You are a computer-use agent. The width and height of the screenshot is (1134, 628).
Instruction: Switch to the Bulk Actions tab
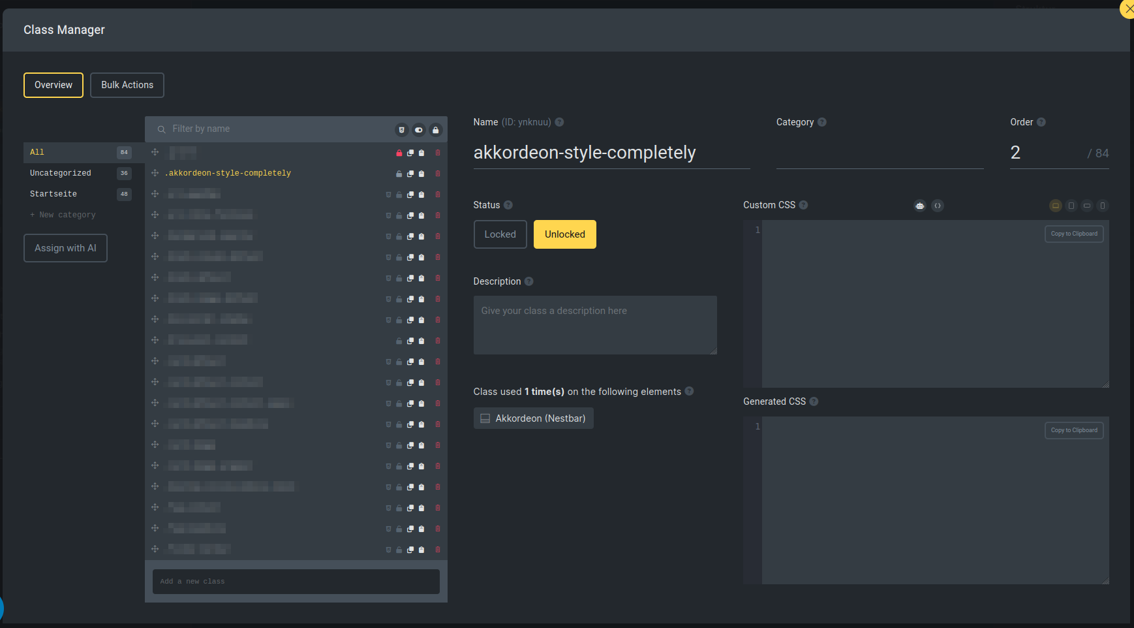pos(127,85)
